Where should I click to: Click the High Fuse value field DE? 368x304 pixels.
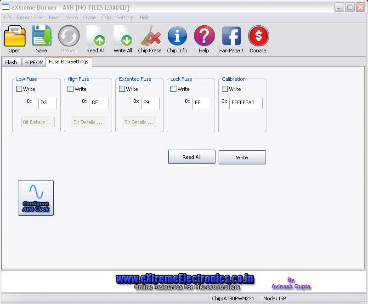(99, 103)
